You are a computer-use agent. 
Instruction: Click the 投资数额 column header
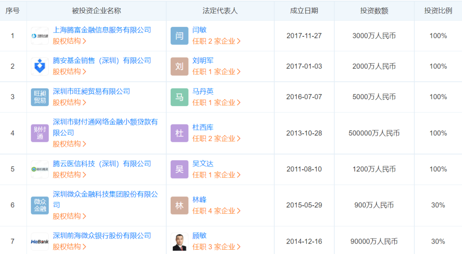coord(374,11)
